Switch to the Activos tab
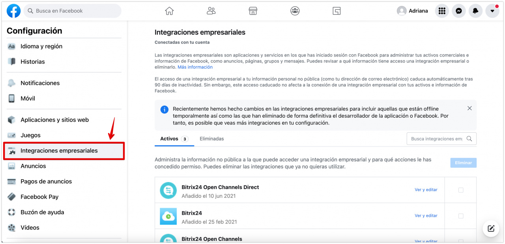The width and height of the screenshot is (505, 244). point(174,139)
